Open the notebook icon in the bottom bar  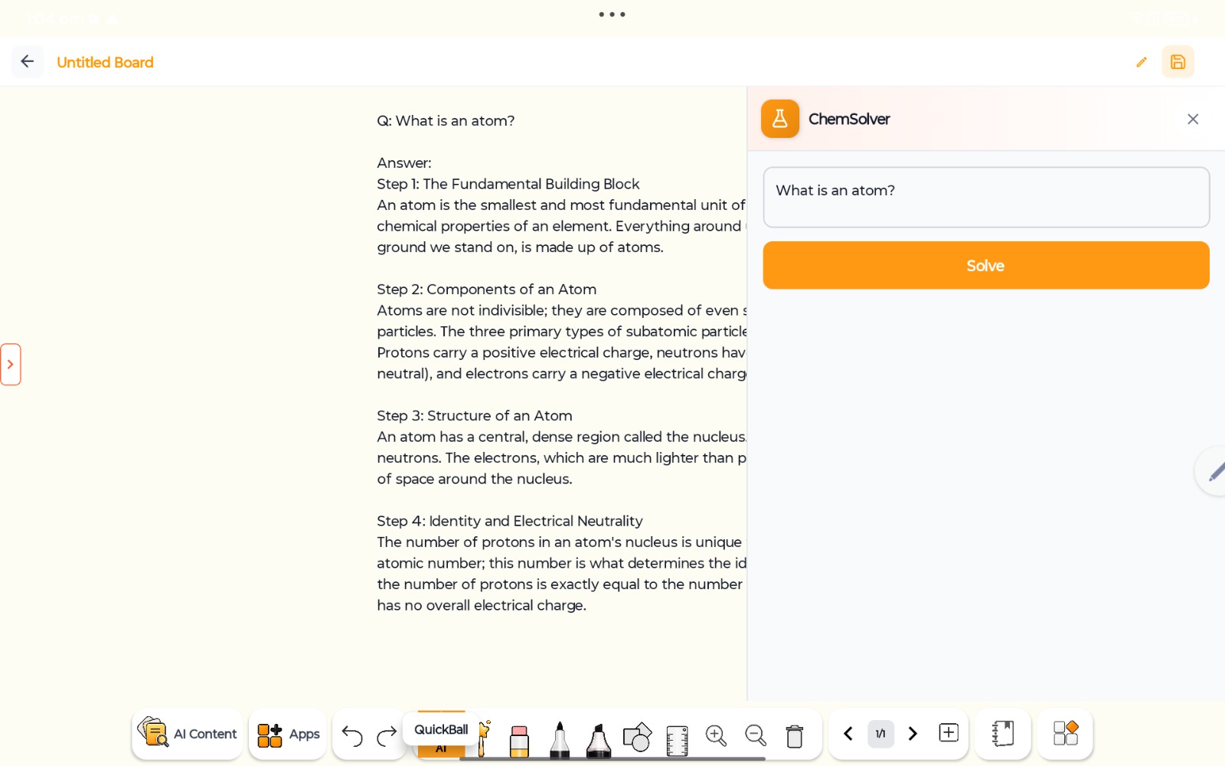[x=1003, y=734]
